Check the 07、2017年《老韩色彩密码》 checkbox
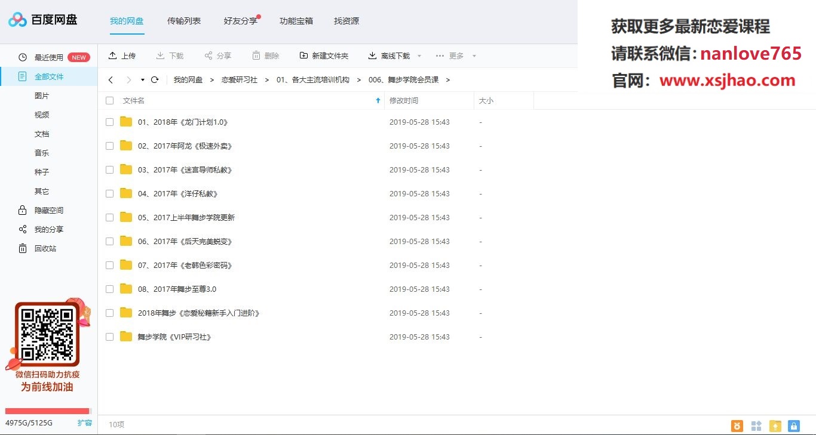 click(109, 265)
